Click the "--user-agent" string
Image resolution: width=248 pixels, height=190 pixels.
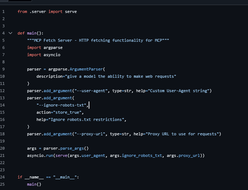(x=91, y=91)
